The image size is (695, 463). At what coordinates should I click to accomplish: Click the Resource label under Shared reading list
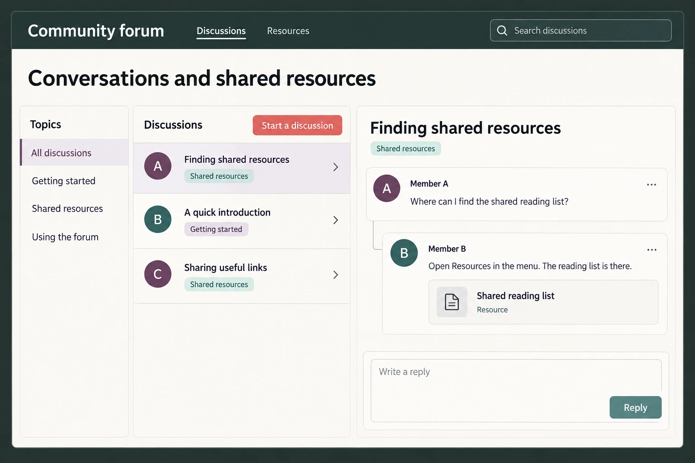[x=492, y=310]
